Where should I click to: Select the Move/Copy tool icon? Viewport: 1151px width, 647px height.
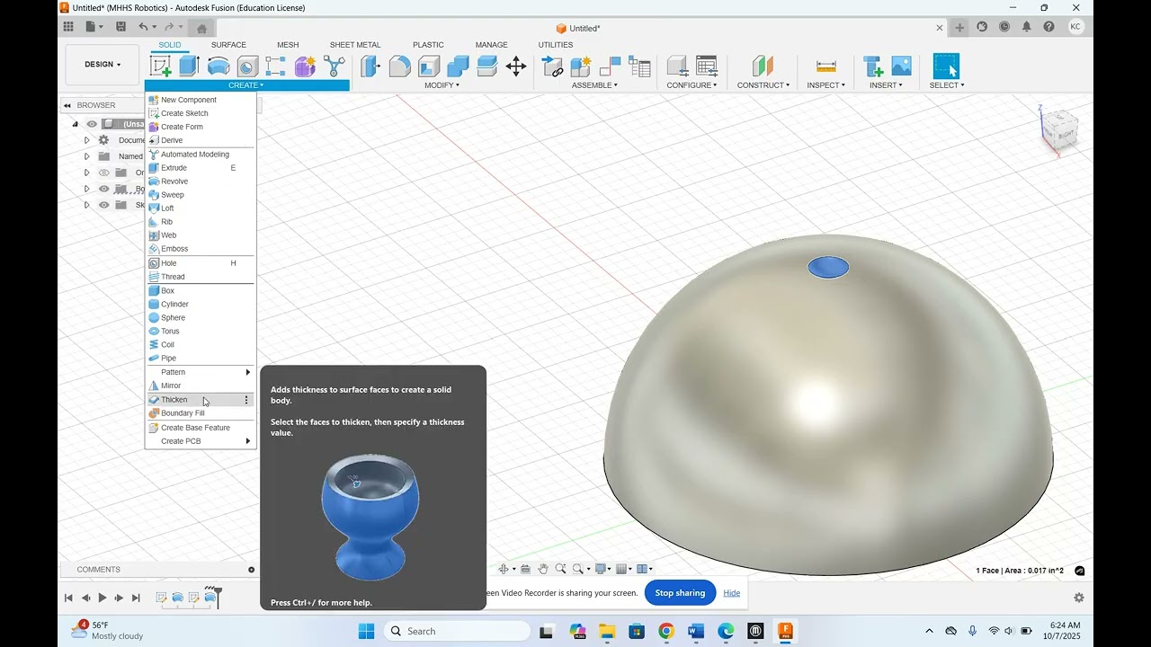pos(516,66)
